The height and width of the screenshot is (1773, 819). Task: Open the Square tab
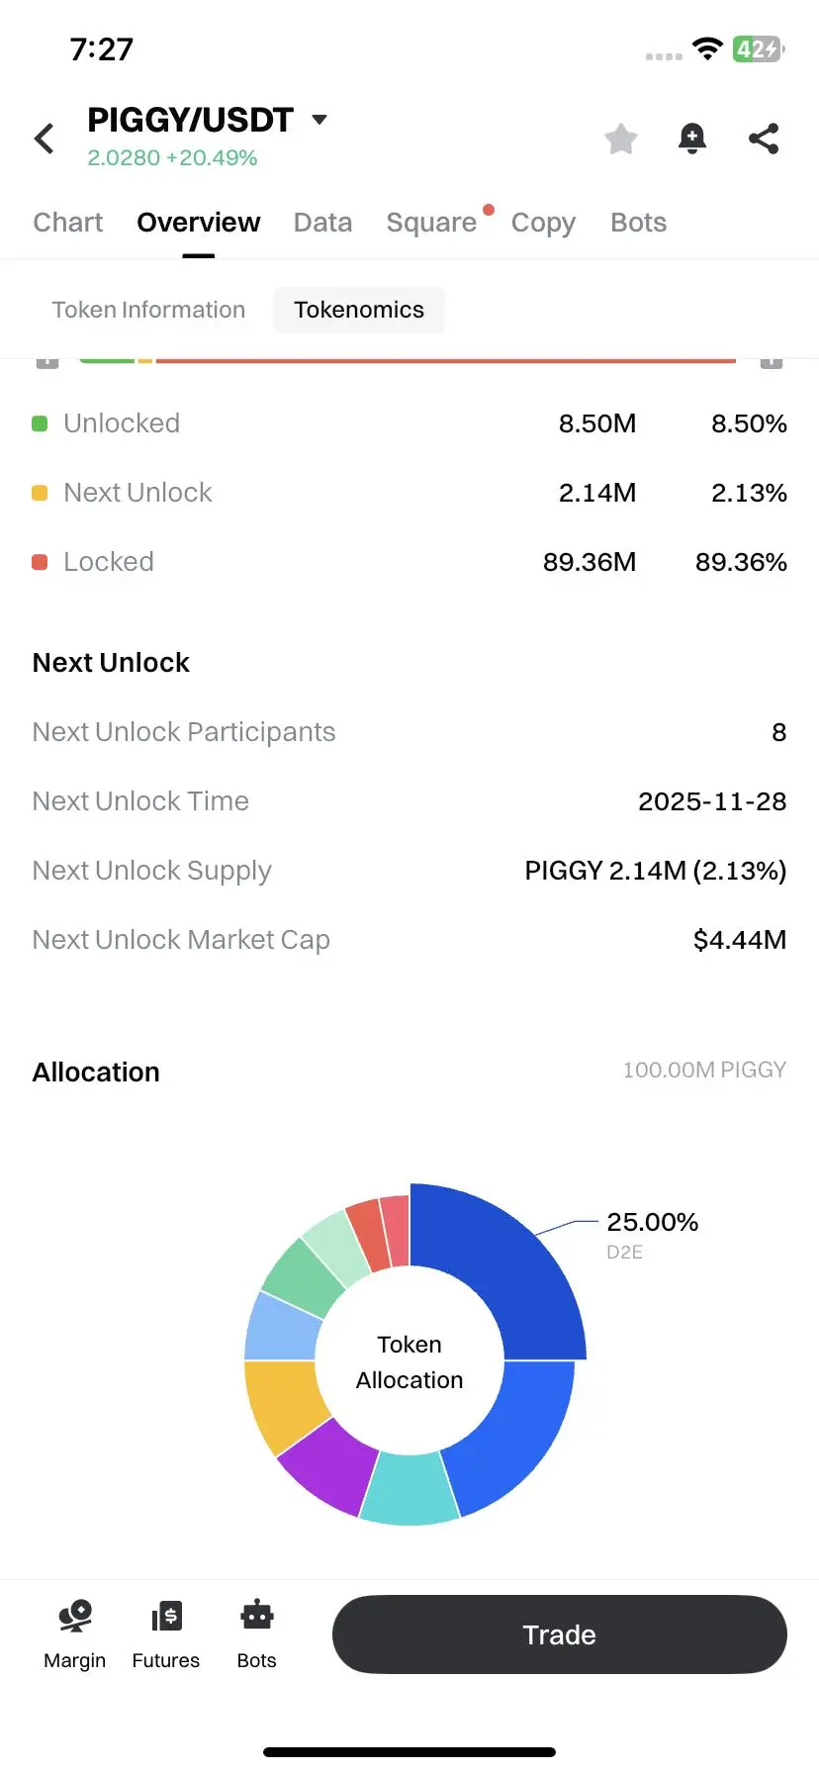click(x=431, y=223)
